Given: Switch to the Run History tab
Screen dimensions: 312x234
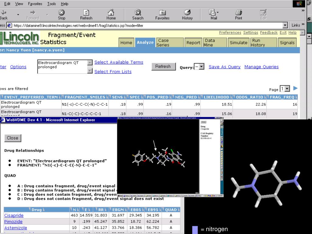Looking at the screenshot, I should point(264,43).
